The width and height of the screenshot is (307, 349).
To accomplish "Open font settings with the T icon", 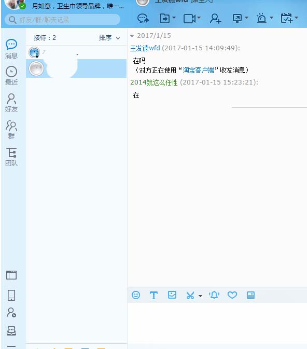I will 153,296.
